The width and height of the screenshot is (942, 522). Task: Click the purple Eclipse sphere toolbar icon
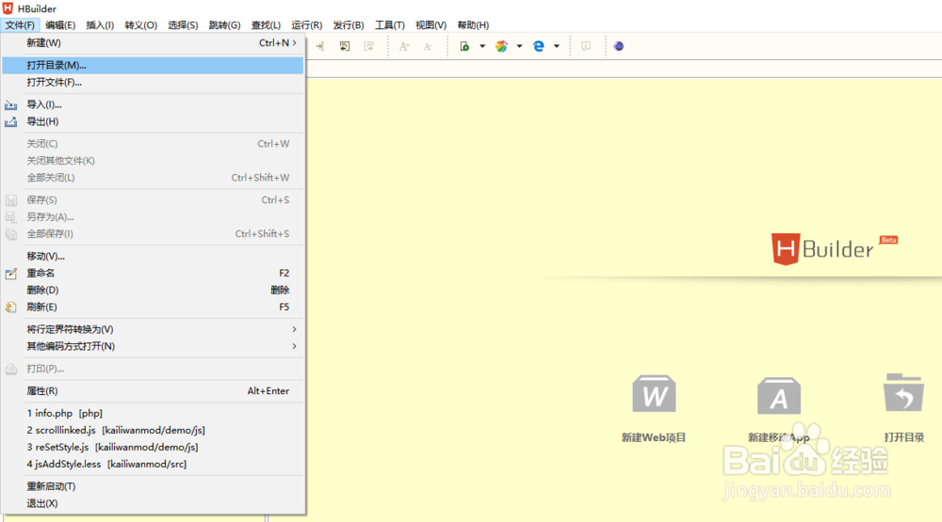click(x=619, y=46)
